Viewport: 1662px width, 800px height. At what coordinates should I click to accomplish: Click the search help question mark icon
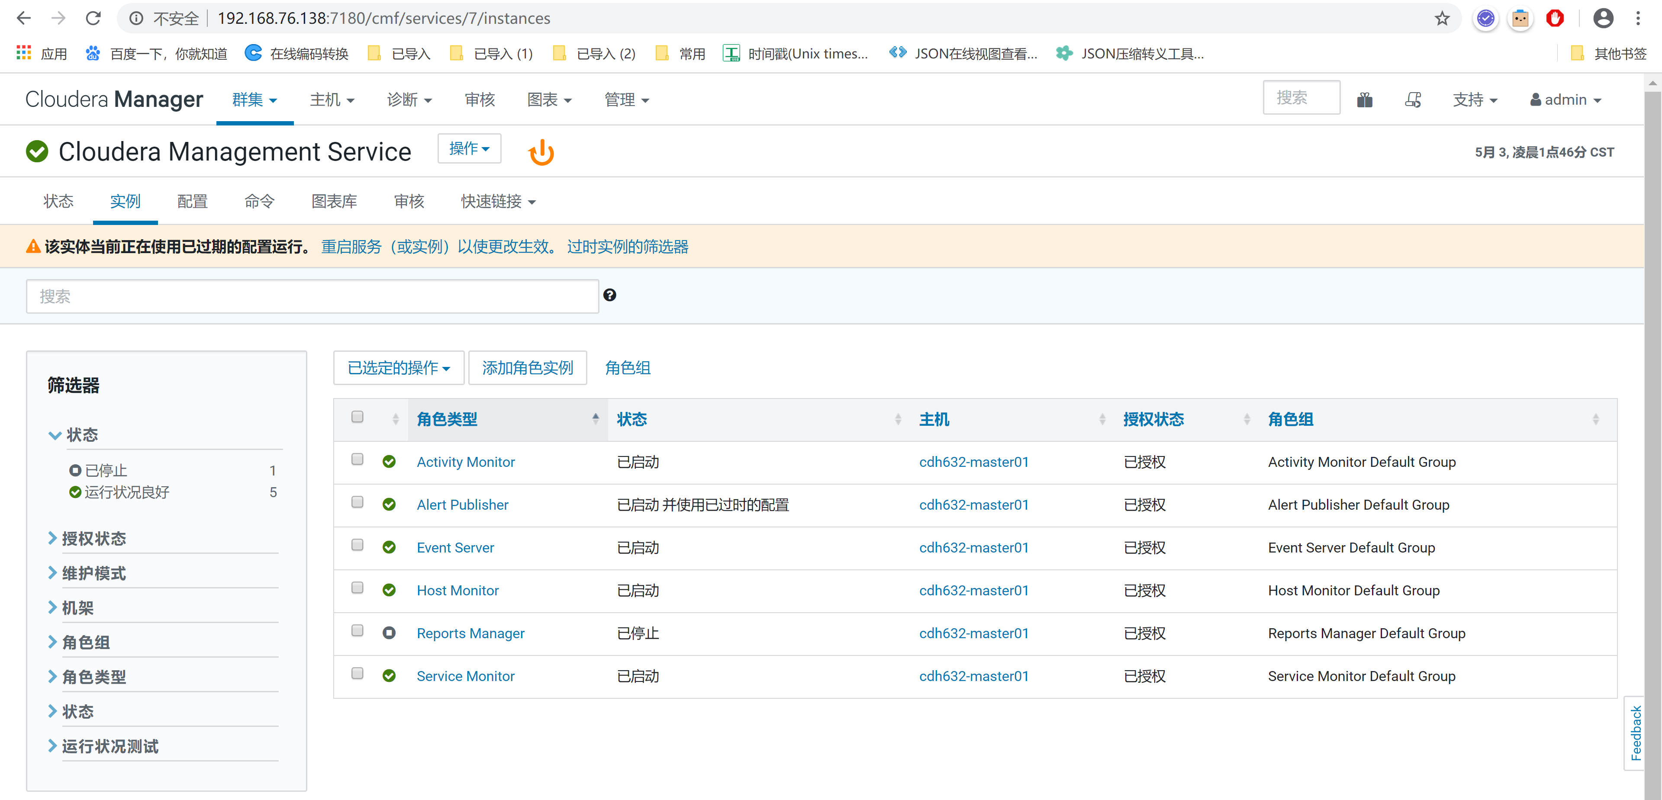[x=609, y=296]
